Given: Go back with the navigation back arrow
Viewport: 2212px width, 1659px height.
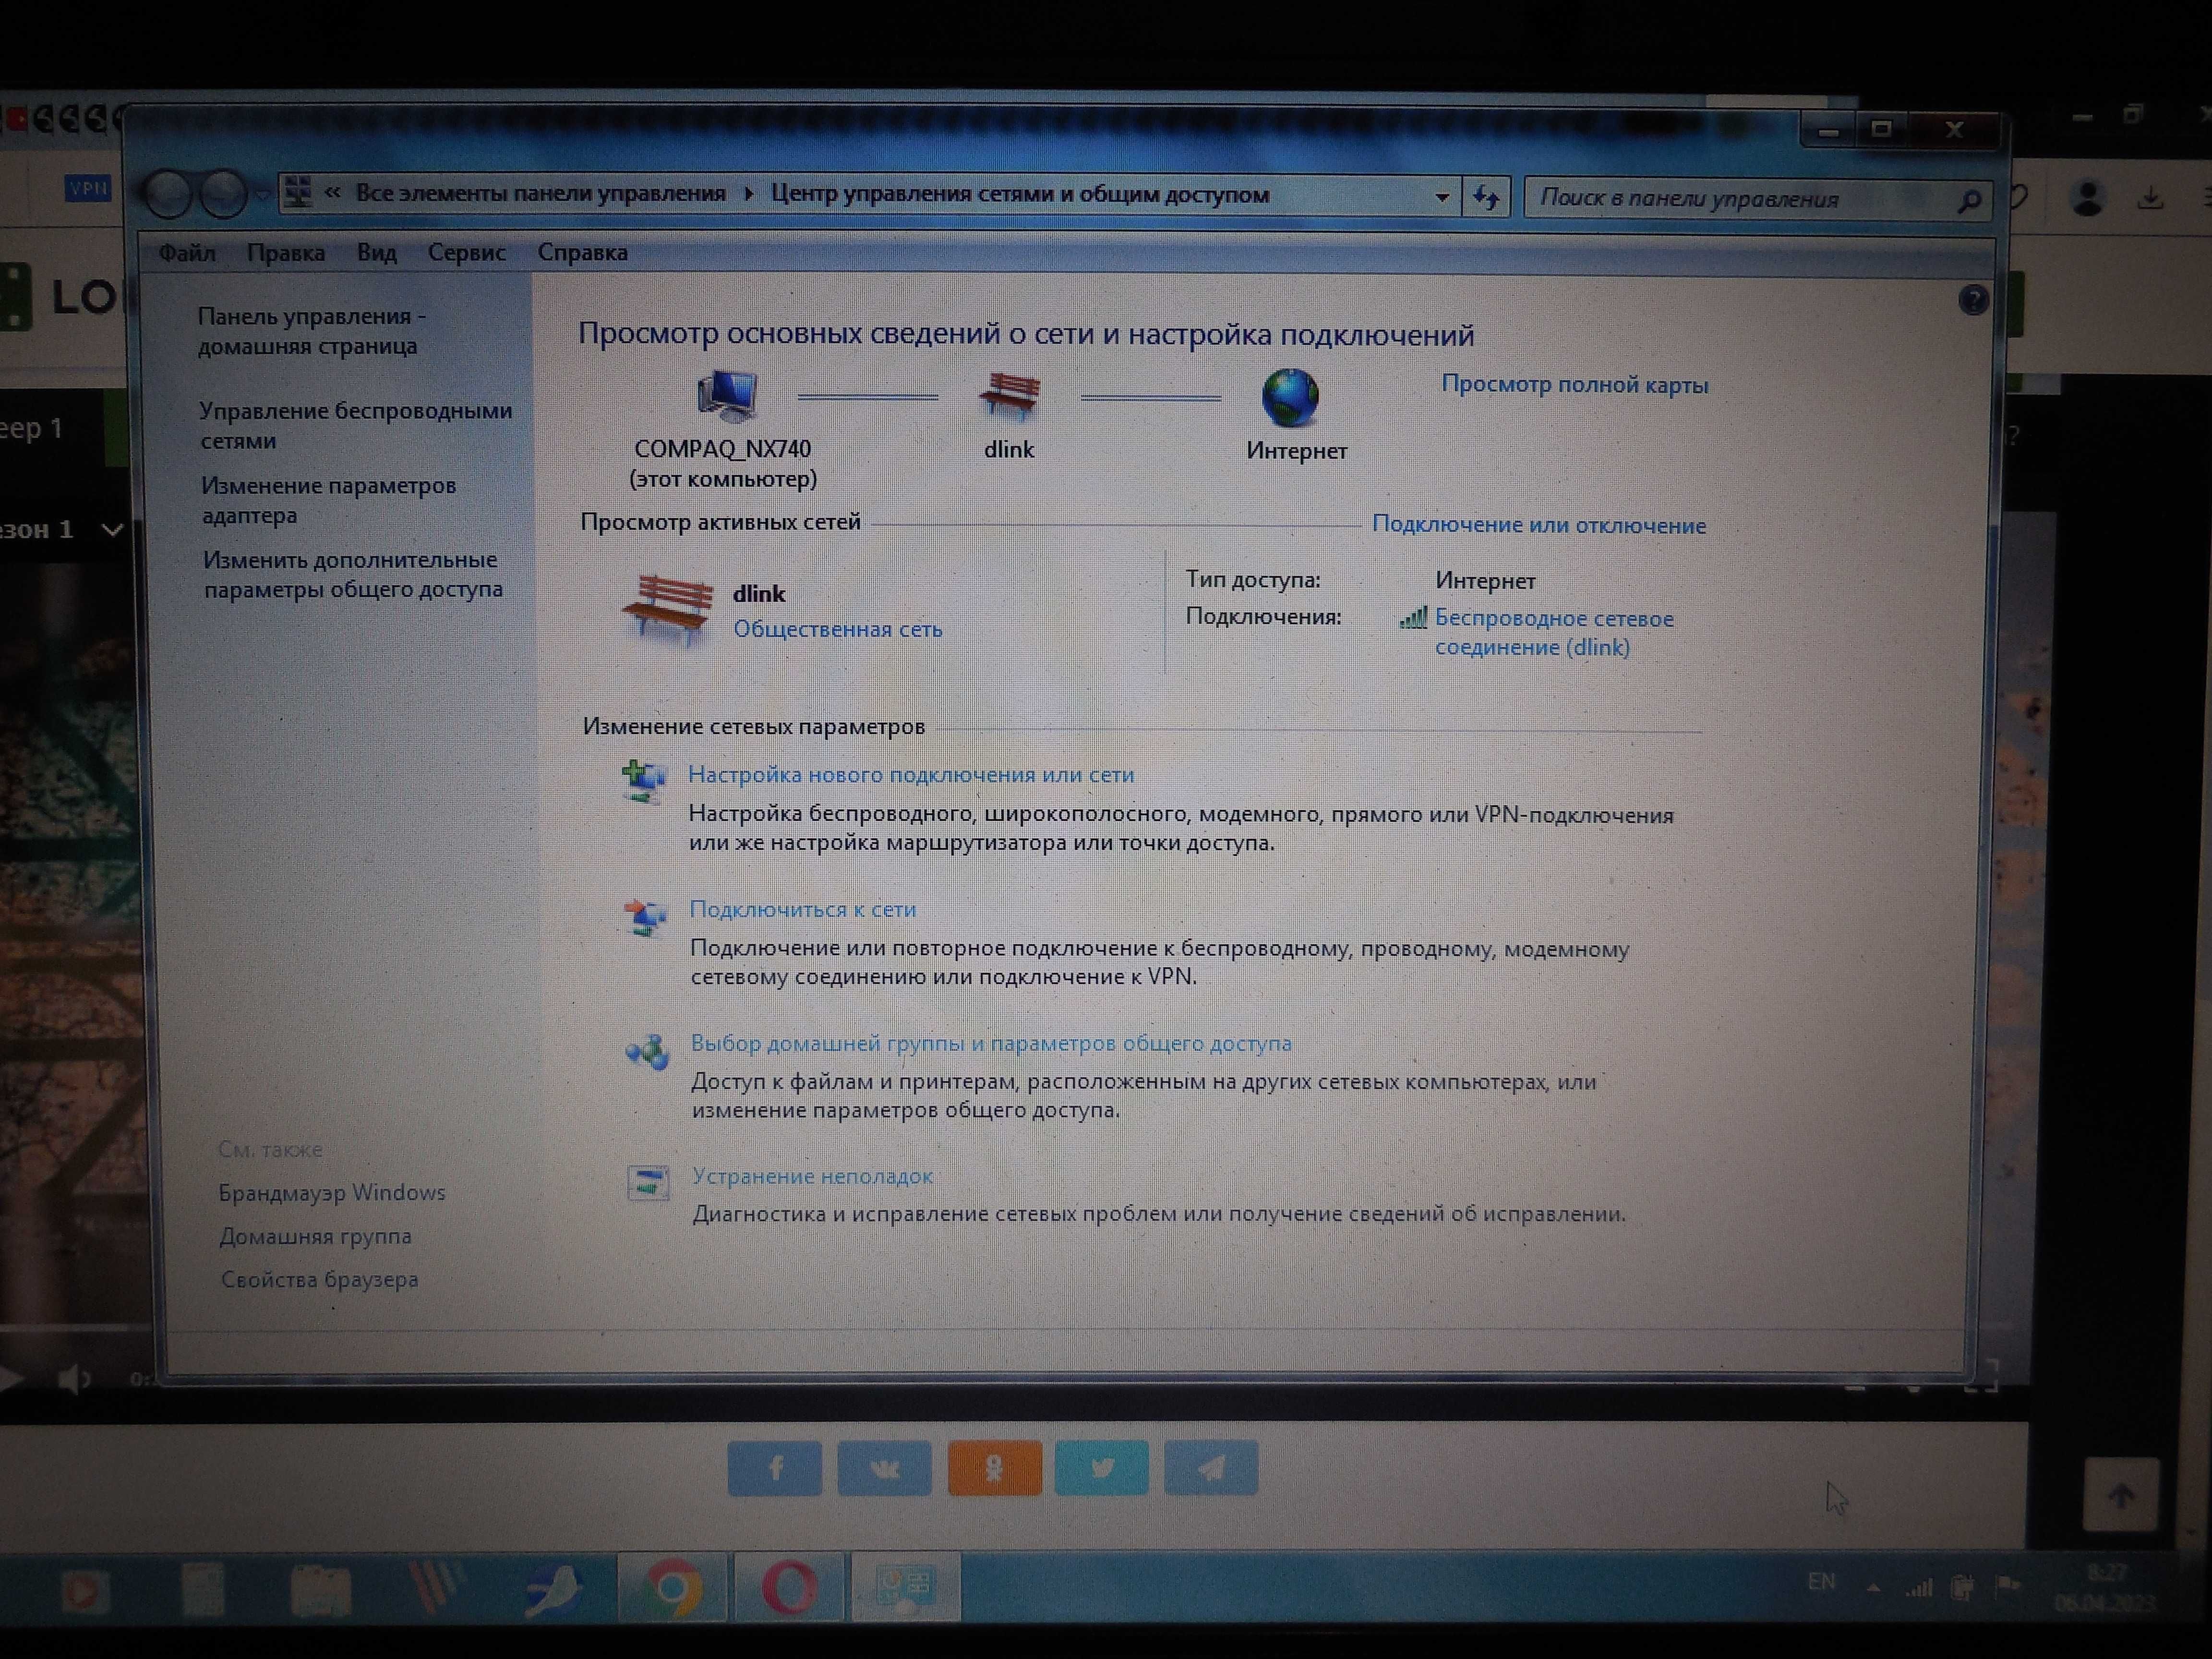Looking at the screenshot, I should (168, 193).
